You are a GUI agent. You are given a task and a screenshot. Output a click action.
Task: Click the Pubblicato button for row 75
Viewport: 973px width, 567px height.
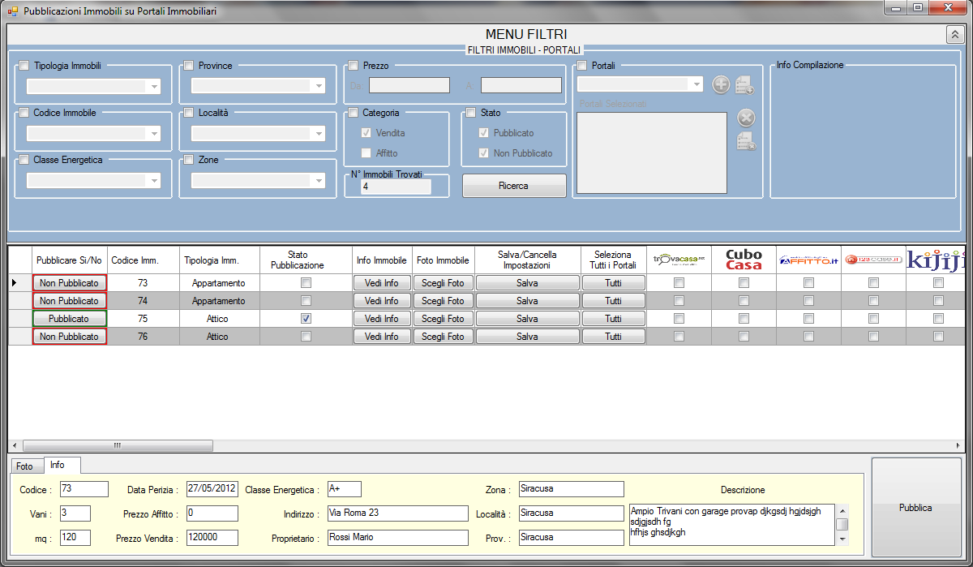(x=70, y=319)
